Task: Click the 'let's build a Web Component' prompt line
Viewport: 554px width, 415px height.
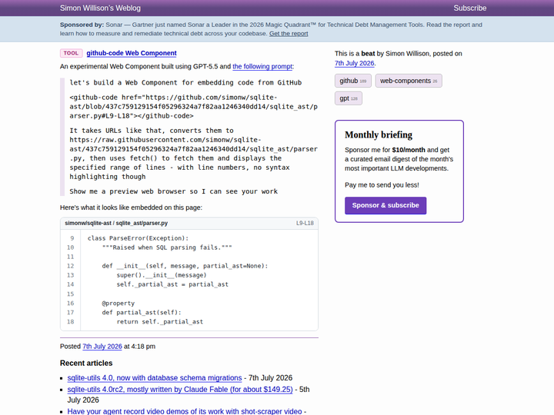Action: click(x=185, y=82)
